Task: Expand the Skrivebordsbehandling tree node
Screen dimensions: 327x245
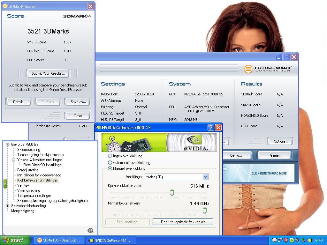Action: point(8,206)
